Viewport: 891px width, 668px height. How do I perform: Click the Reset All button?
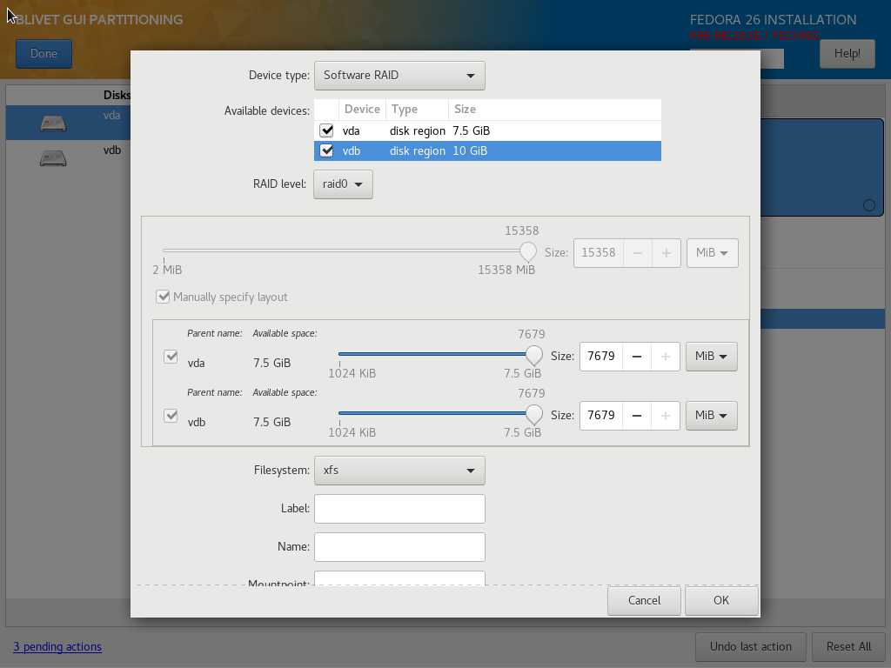(848, 647)
